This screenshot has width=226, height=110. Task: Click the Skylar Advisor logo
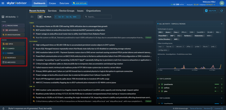coord(17,3)
